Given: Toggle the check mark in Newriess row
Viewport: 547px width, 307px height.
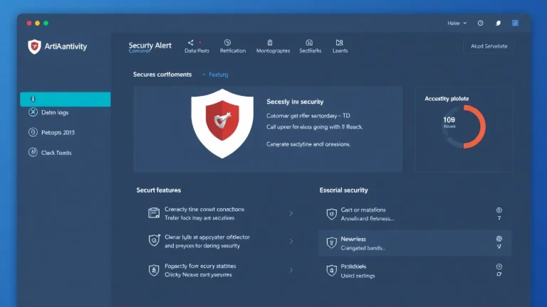Looking at the screenshot, I should 499,247.
